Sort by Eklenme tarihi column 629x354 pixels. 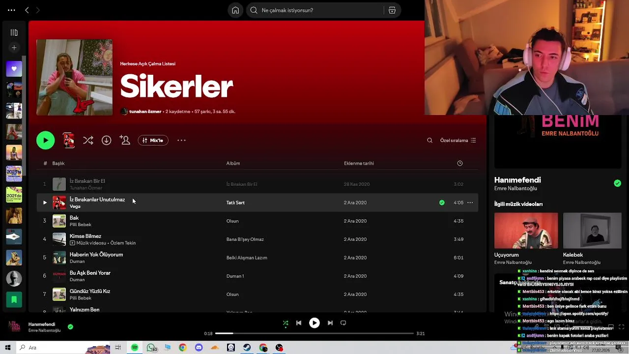pyautogui.click(x=359, y=163)
